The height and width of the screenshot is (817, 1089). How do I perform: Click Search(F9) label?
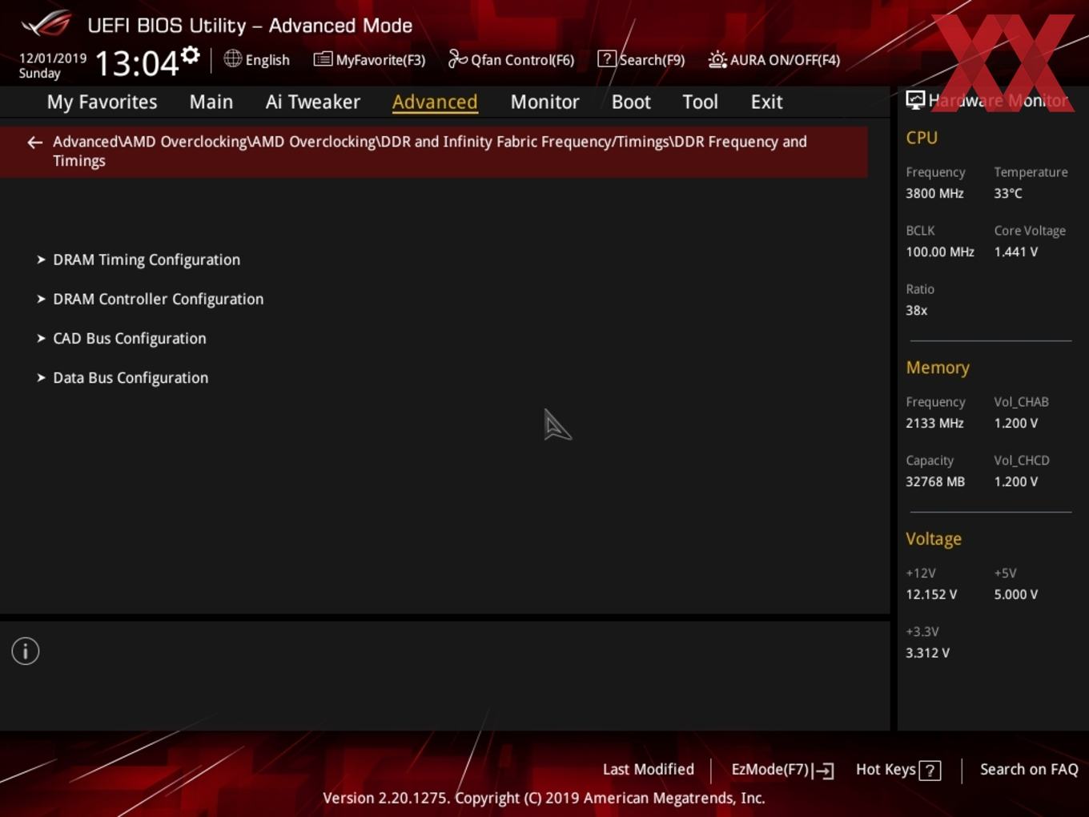click(x=652, y=60)
